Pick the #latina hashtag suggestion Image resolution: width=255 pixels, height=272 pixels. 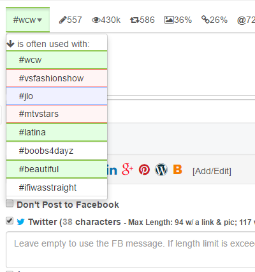[57, 132]
